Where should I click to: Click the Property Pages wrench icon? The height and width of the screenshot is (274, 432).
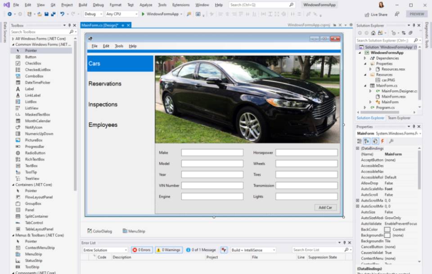tap(391, 141)
